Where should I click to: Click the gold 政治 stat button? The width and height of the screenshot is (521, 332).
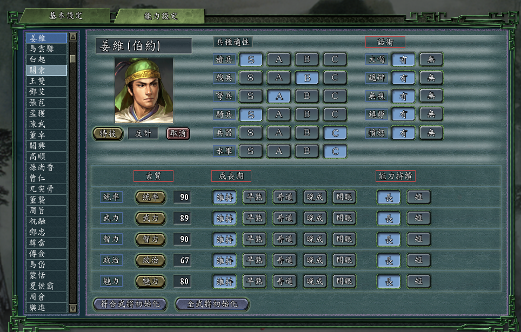(151, 260)
